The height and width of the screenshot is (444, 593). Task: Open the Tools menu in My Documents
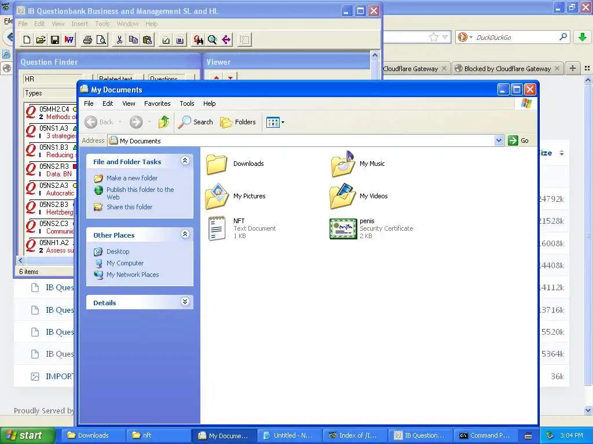coord(187,103)
